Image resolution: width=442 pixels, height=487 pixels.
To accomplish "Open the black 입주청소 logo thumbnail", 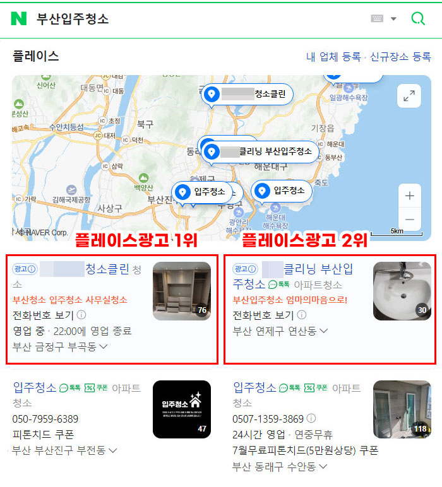I will [x=181, y=409].
